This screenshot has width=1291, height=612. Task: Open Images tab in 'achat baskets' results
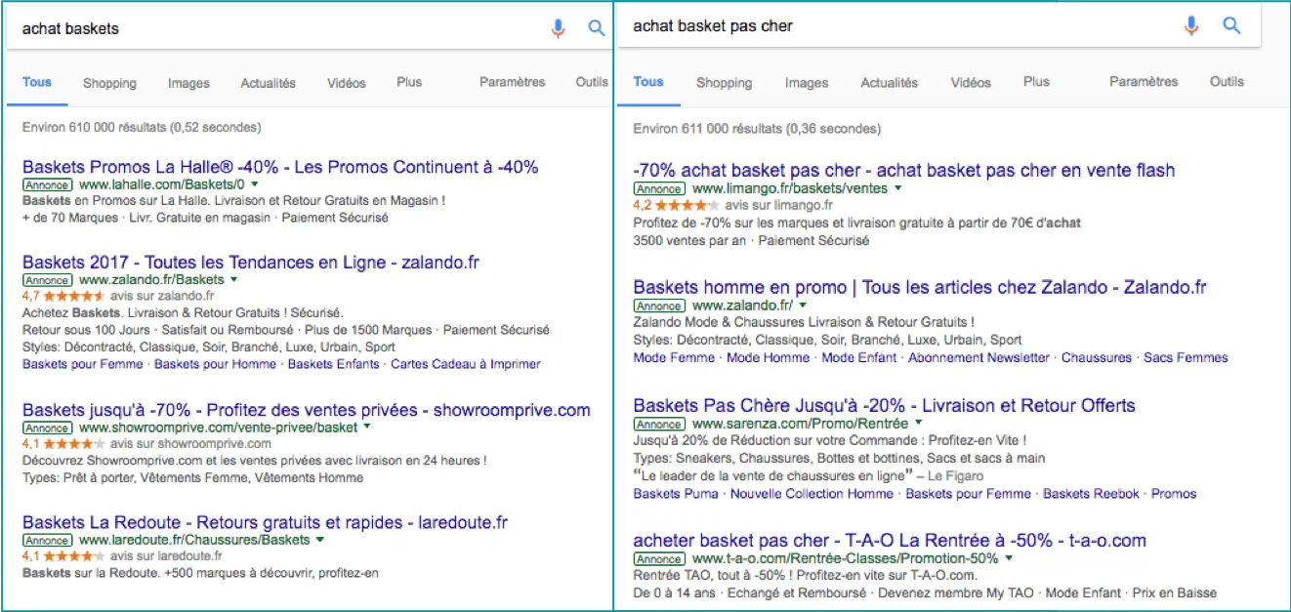tap(188, 83)
